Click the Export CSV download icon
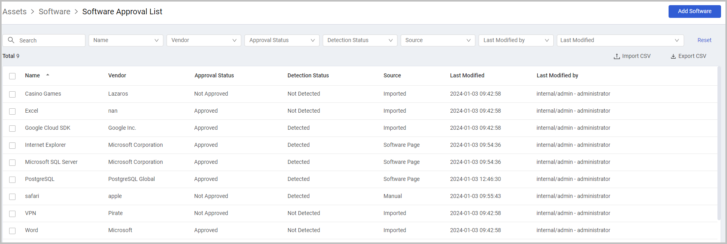The height and width of the screenshot is (244, 727). point(673,56)
